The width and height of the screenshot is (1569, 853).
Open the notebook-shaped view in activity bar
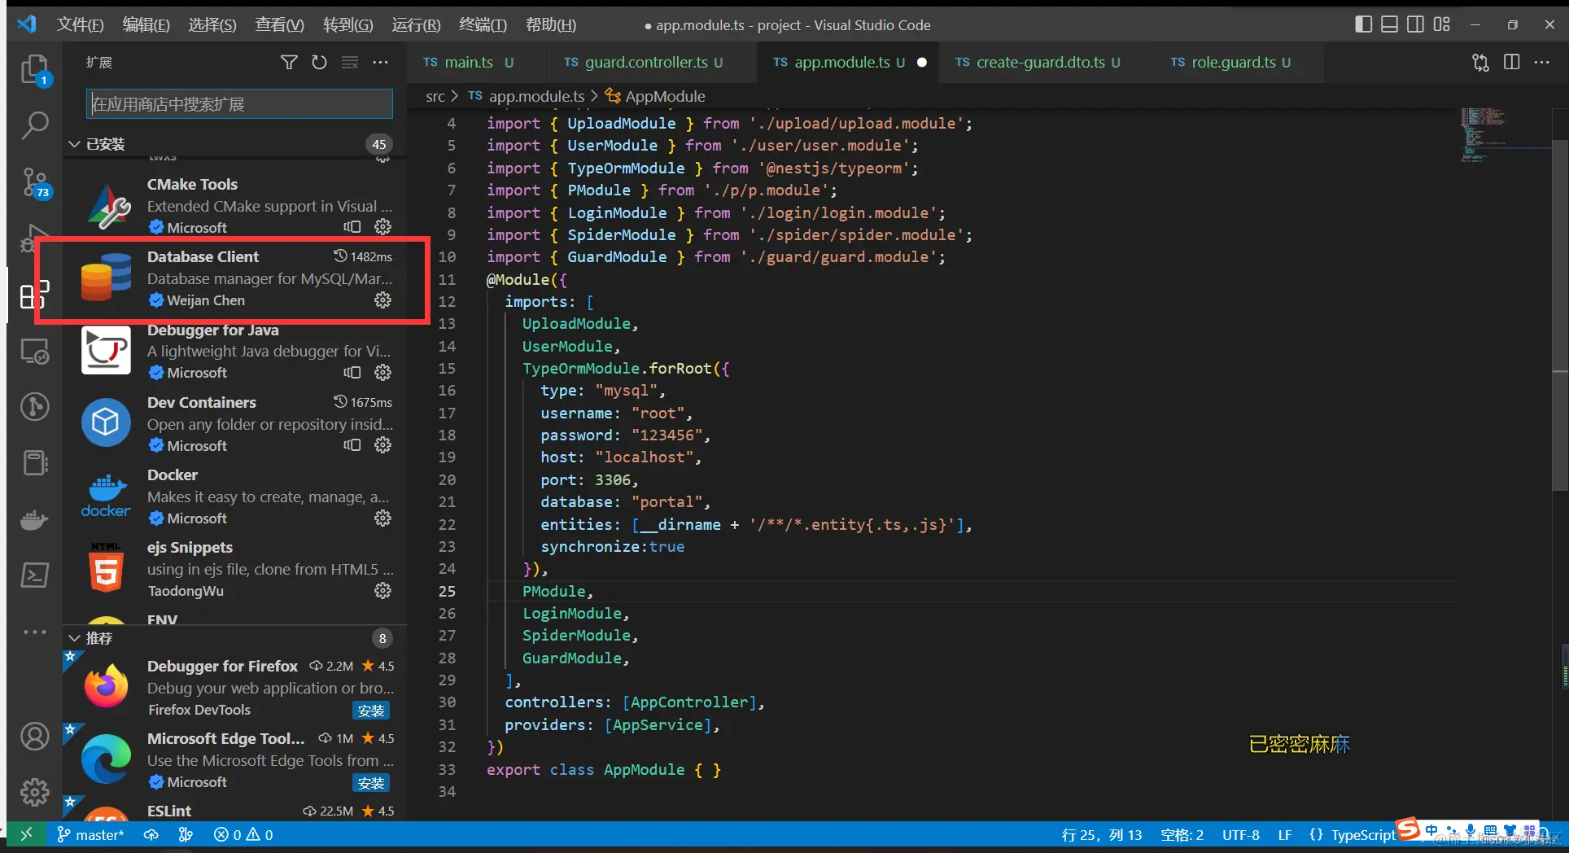point(34,462)
